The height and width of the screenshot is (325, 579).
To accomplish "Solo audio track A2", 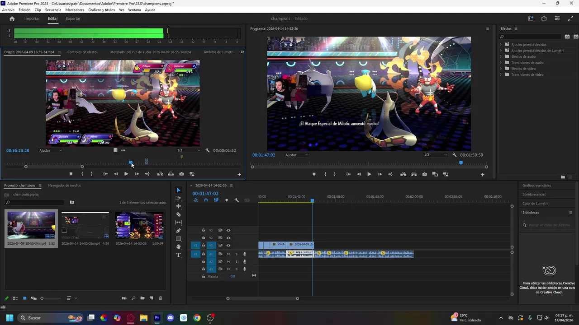I will point(236,261).
